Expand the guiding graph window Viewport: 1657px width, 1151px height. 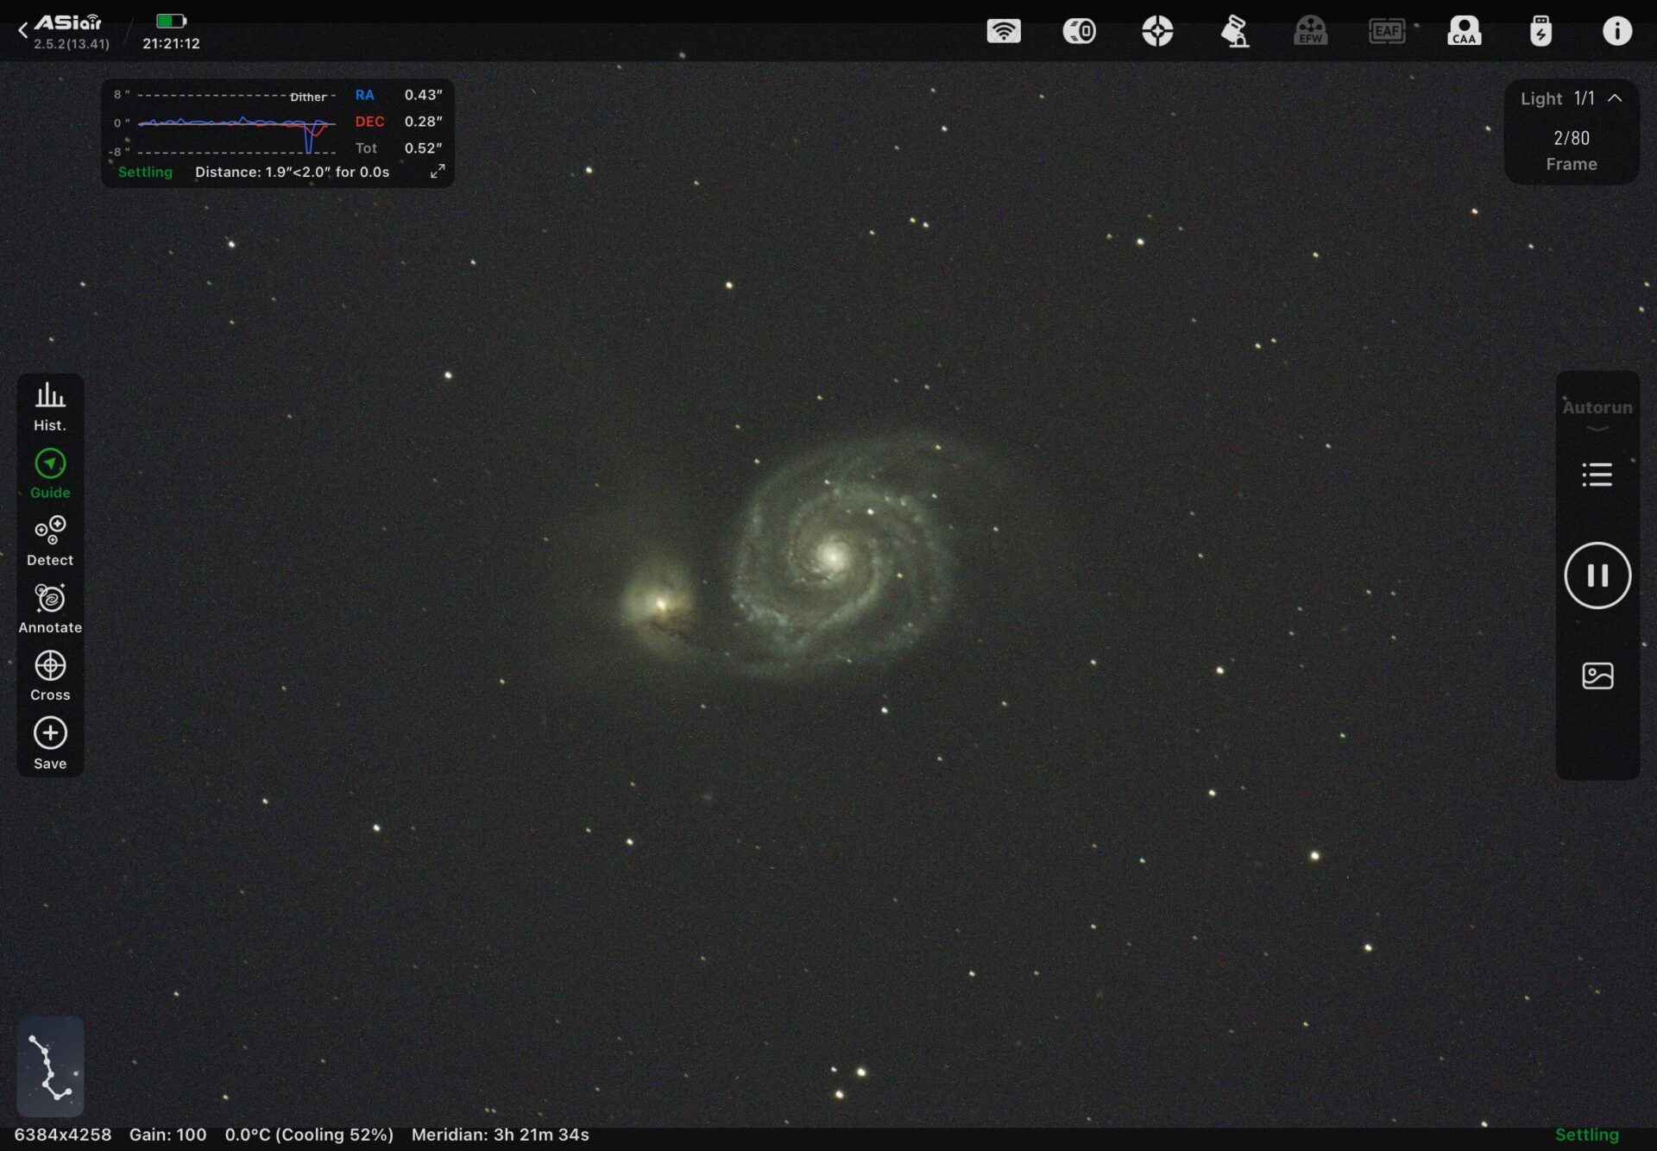[x=438, y=172]
